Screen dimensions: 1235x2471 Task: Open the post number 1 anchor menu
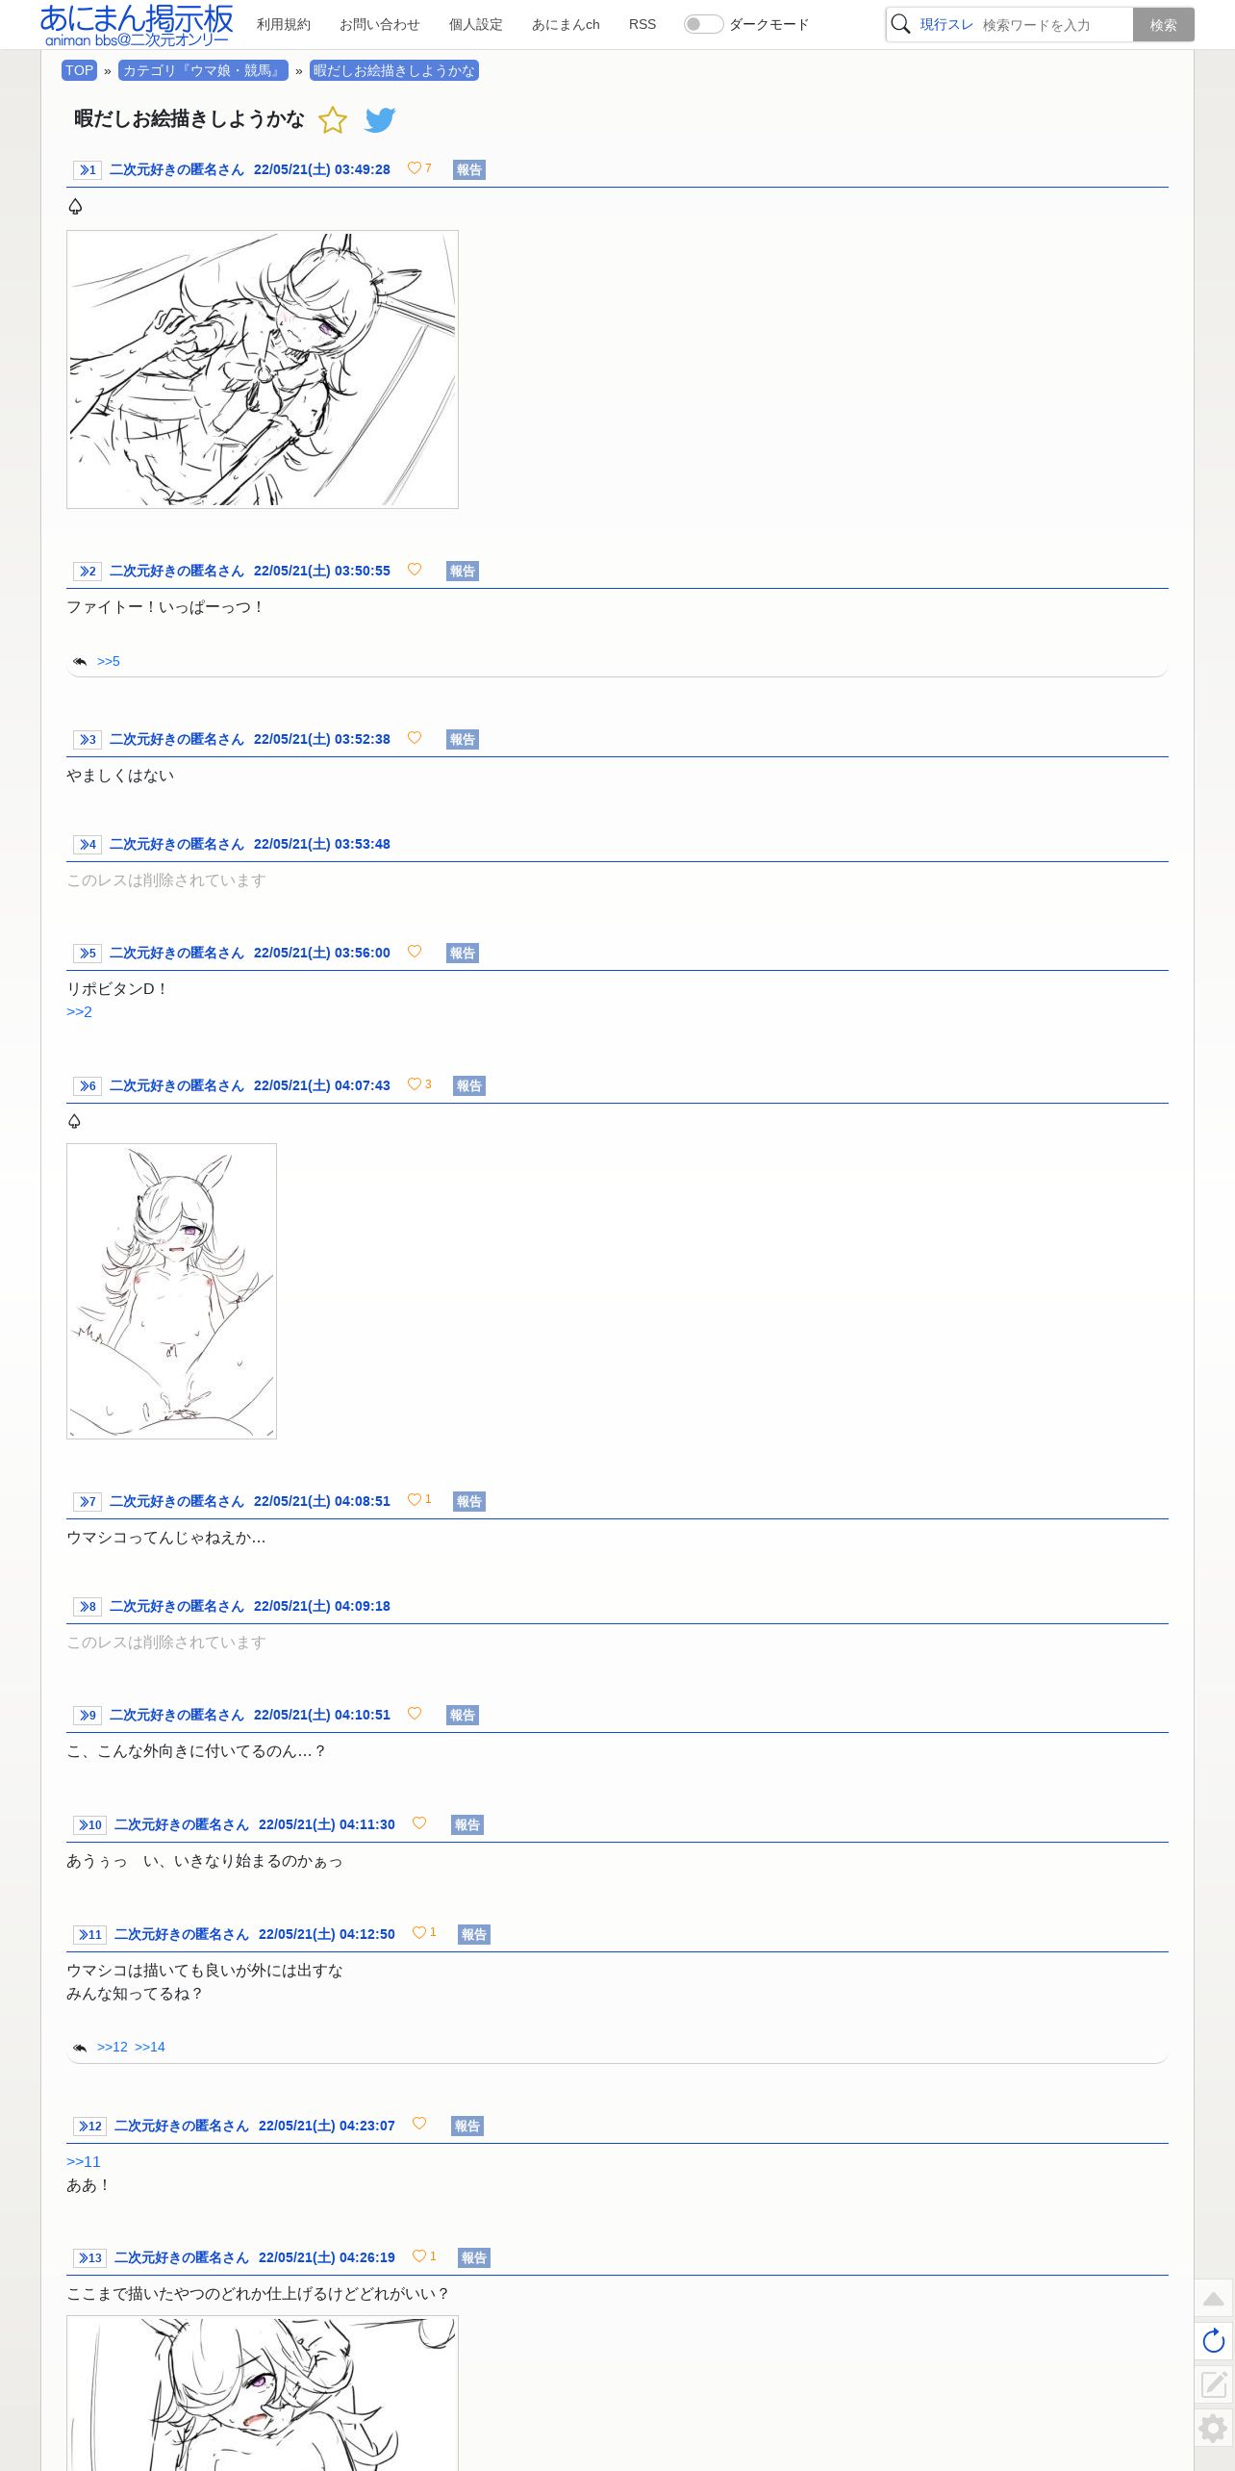(x=88, y=170)
